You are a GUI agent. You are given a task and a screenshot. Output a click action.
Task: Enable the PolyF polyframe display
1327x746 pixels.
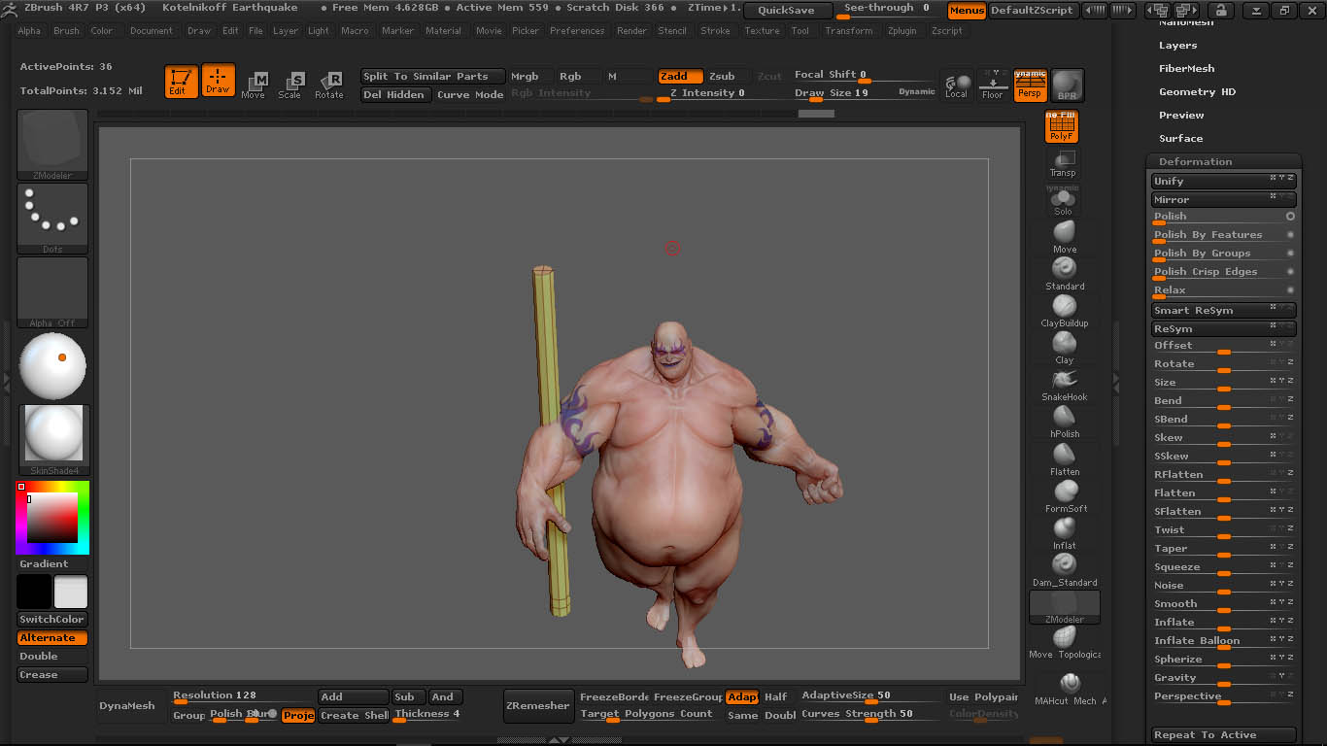(x=1062, y=125)
